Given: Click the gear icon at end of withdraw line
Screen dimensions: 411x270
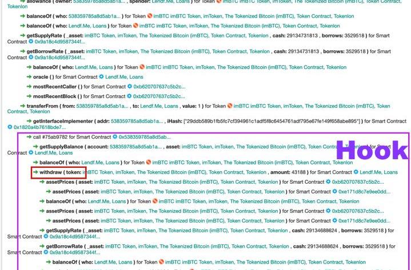Looking at the screenshot, I should click(356, 172).
